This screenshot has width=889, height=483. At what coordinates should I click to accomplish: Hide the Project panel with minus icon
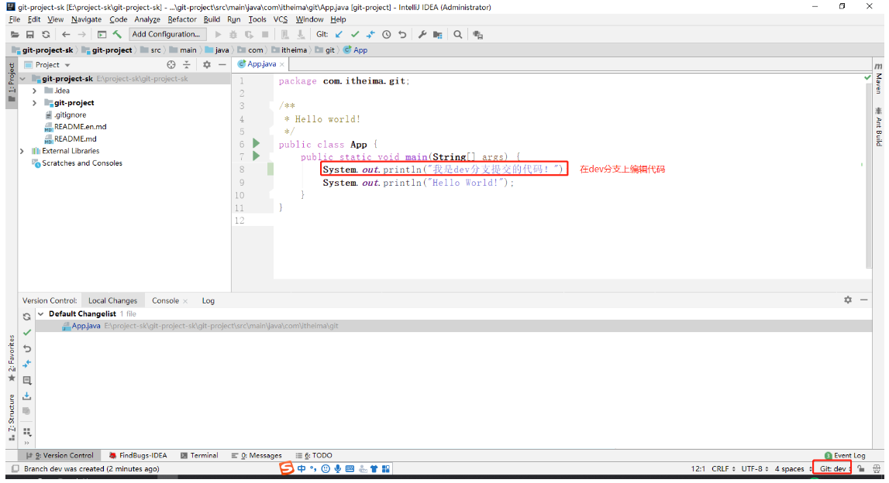tap(222, 64)
